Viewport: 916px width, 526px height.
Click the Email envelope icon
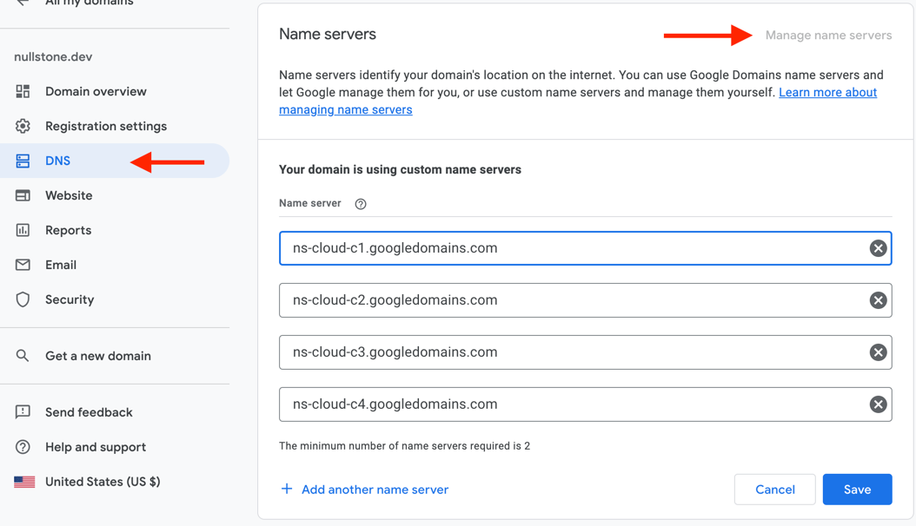[24, 265]
